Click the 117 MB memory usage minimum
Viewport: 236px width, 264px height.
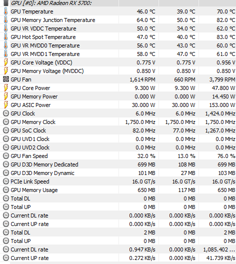[186, 190]
